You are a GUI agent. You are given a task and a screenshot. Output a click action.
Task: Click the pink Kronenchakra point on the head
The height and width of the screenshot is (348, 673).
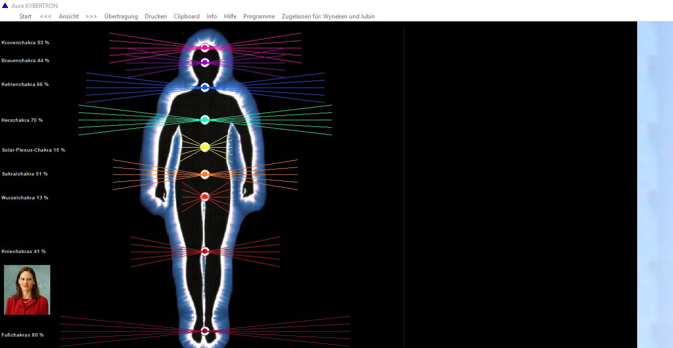(x=205, y=48)
